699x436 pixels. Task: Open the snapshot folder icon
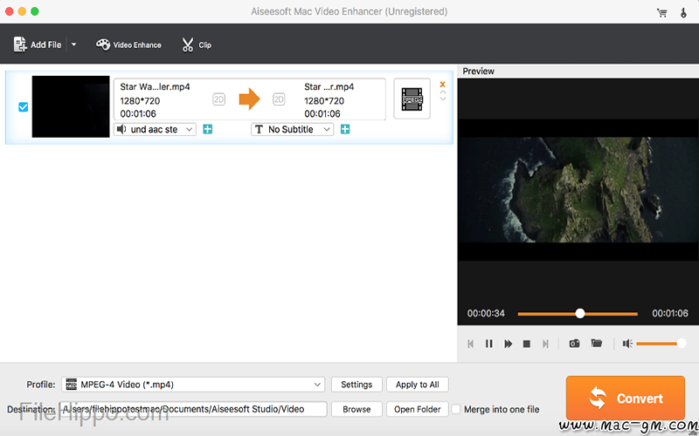[x=597, y=343]
